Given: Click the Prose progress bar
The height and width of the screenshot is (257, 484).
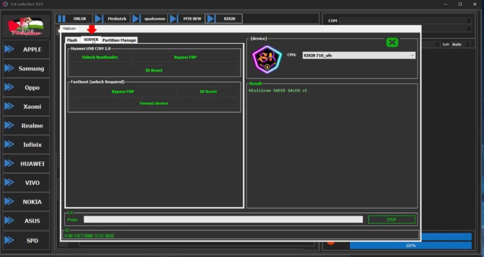Looking at the screenshot, I should [223, 219].
